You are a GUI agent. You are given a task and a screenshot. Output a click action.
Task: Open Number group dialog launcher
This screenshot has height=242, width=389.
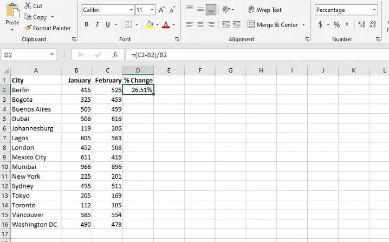tap(378, 39)
